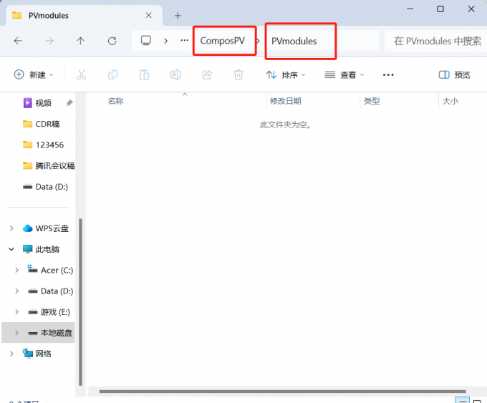
Task: Maximize the File Explorer window
Action: point(440,9)
